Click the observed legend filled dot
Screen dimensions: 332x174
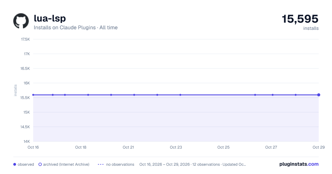[15, 164]
